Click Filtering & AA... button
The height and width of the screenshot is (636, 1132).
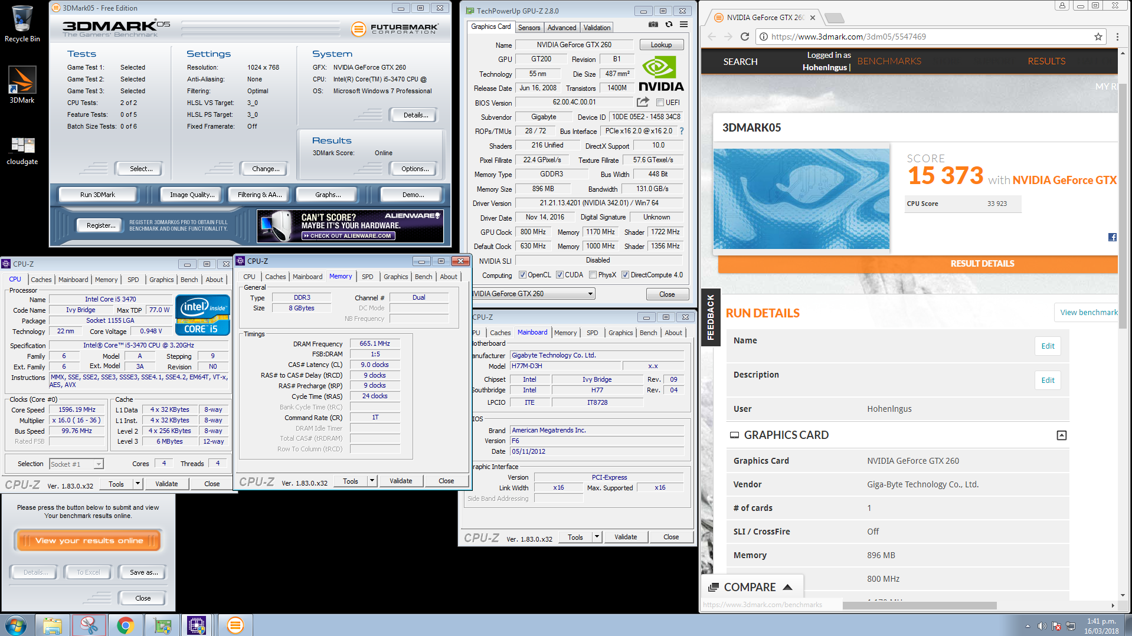coord(260,195)
